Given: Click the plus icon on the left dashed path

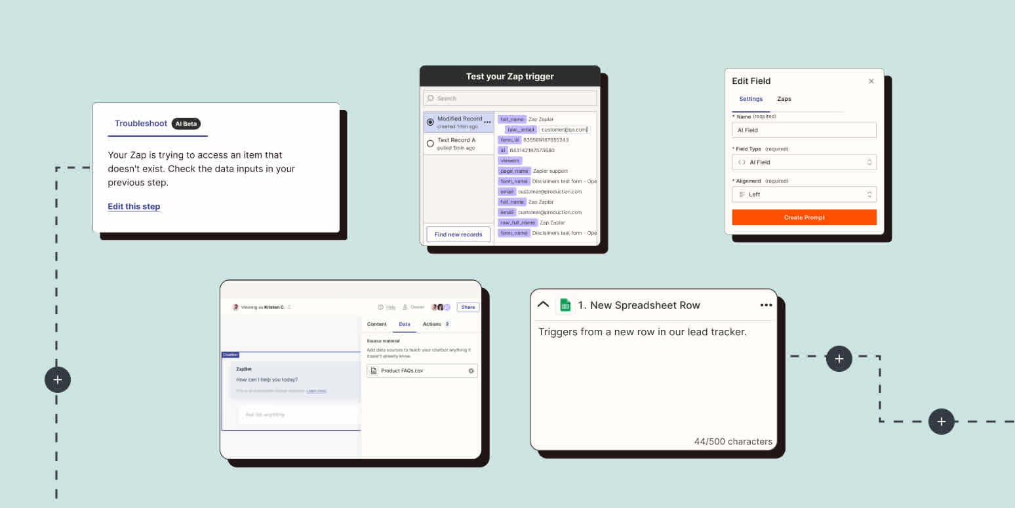Looking at the screenshot, I should point(57,380).
